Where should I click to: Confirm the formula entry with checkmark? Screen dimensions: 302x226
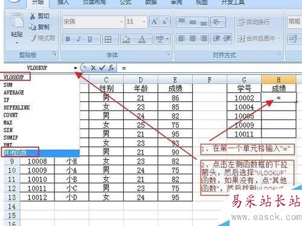coord(102,68)
